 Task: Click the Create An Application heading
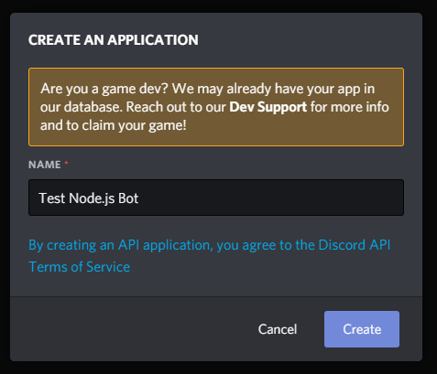(x=114, y=40)
